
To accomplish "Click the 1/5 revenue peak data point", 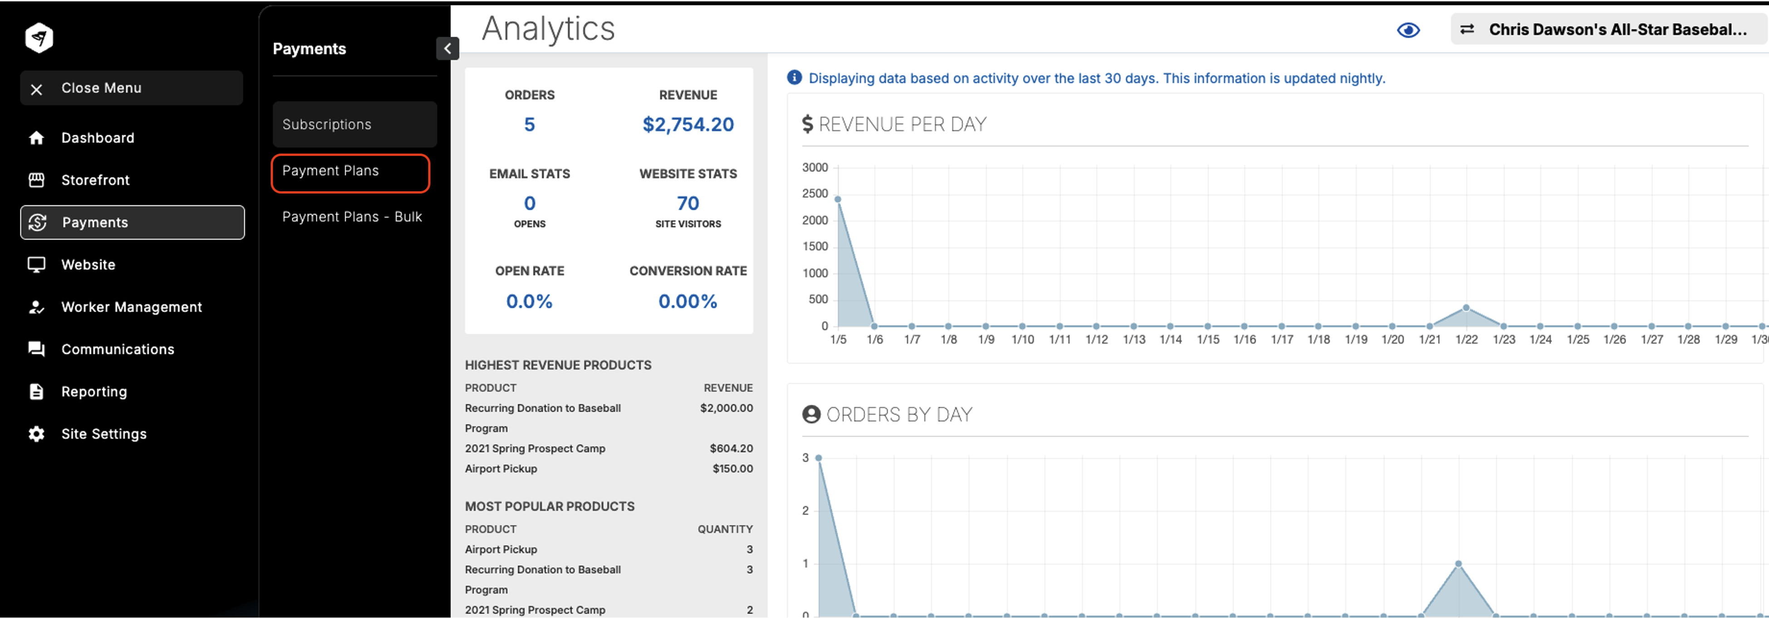I will (838, 199).
